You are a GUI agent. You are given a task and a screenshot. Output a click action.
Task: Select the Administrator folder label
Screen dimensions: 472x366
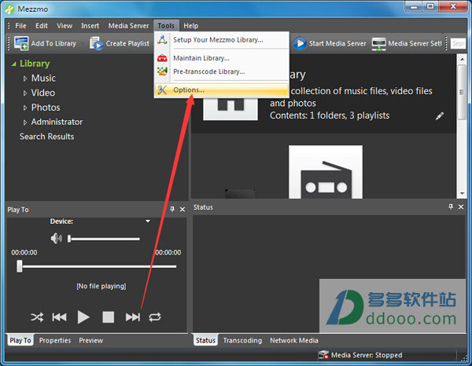(x=57, y=122)
